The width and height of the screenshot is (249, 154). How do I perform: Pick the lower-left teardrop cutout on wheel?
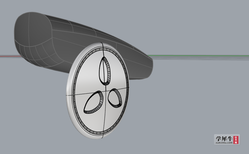pyautogui.click(x=94, y=102)
